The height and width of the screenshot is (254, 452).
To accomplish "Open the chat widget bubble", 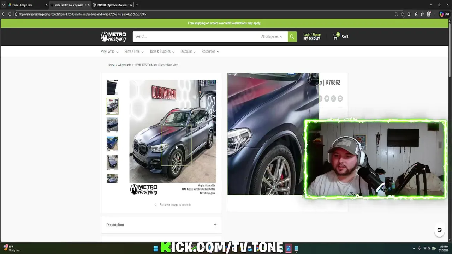I will coord(439,230).
